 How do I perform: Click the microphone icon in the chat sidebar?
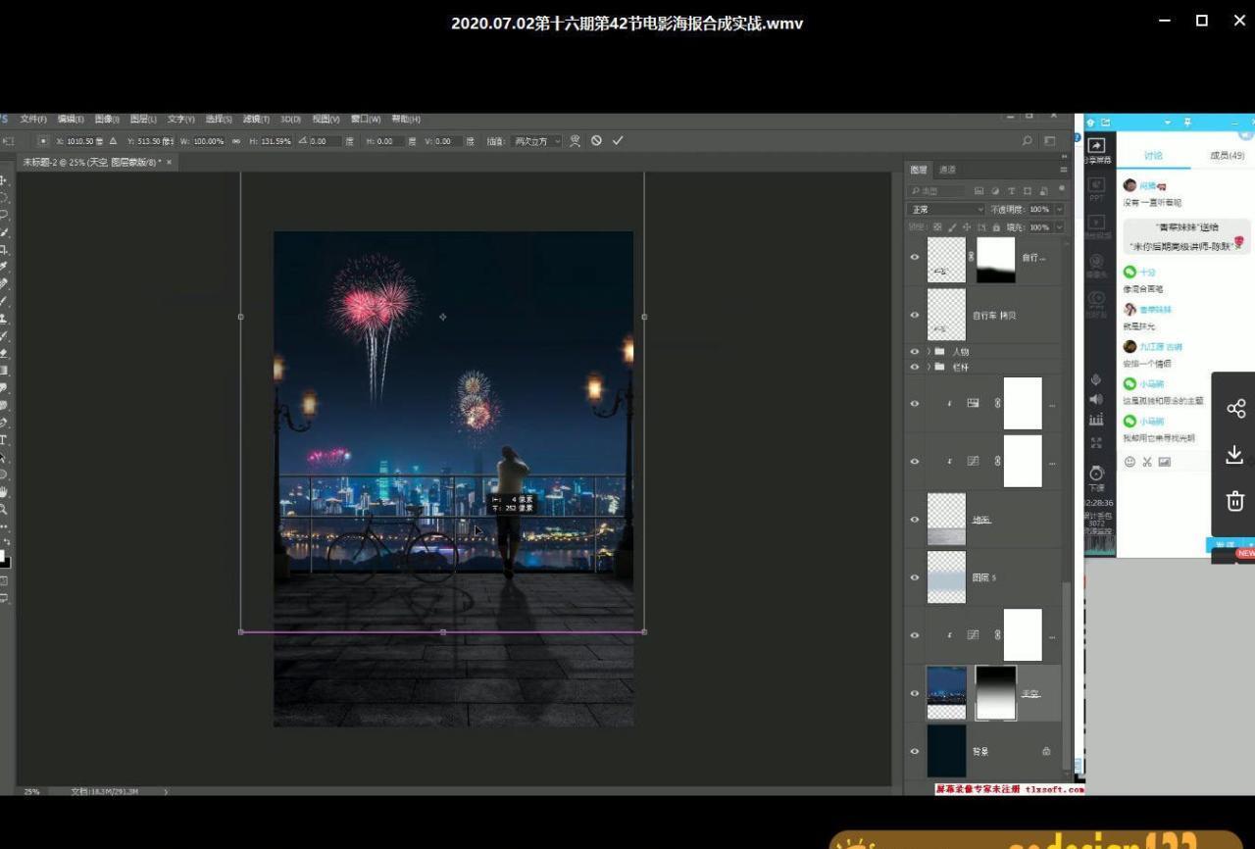1096,379
